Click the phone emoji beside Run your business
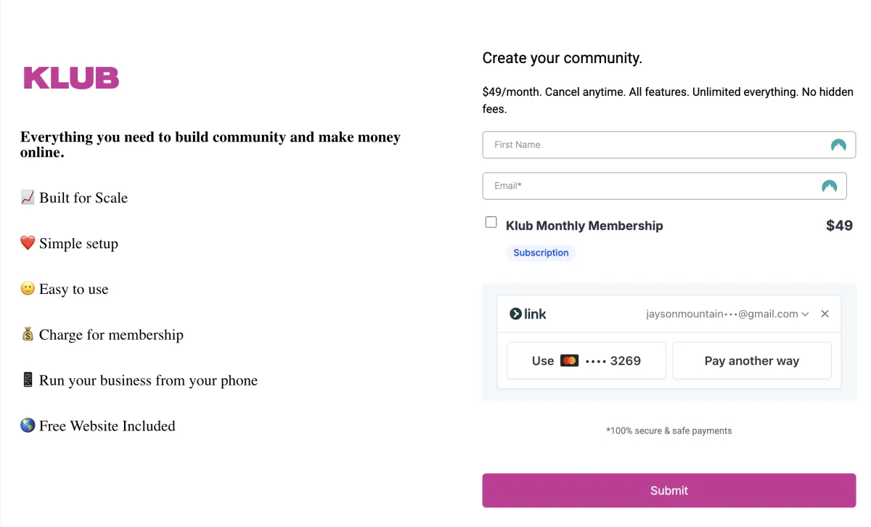Screen dimensions: 871x527 [28, 380]
